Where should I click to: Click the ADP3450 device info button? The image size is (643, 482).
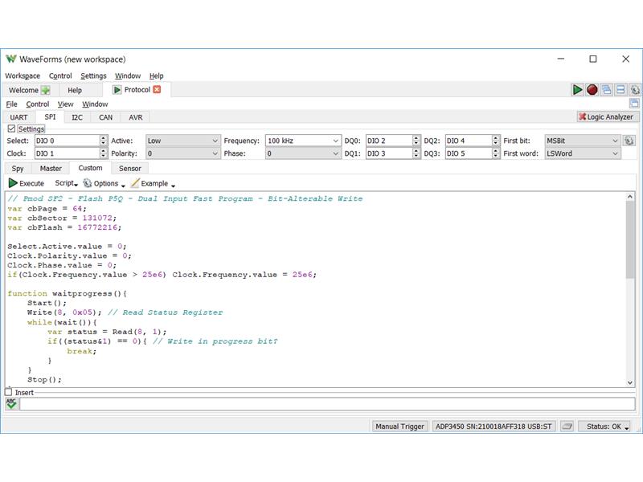[494, 427]
